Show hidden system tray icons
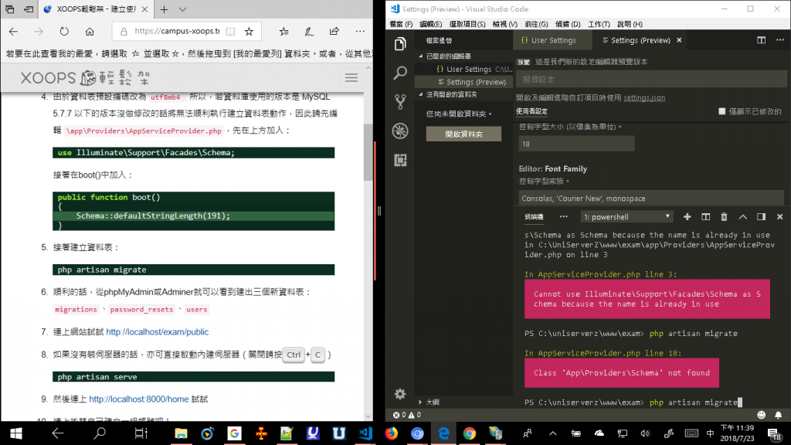This screenshot has width=791, height=445. click(553, 433)
